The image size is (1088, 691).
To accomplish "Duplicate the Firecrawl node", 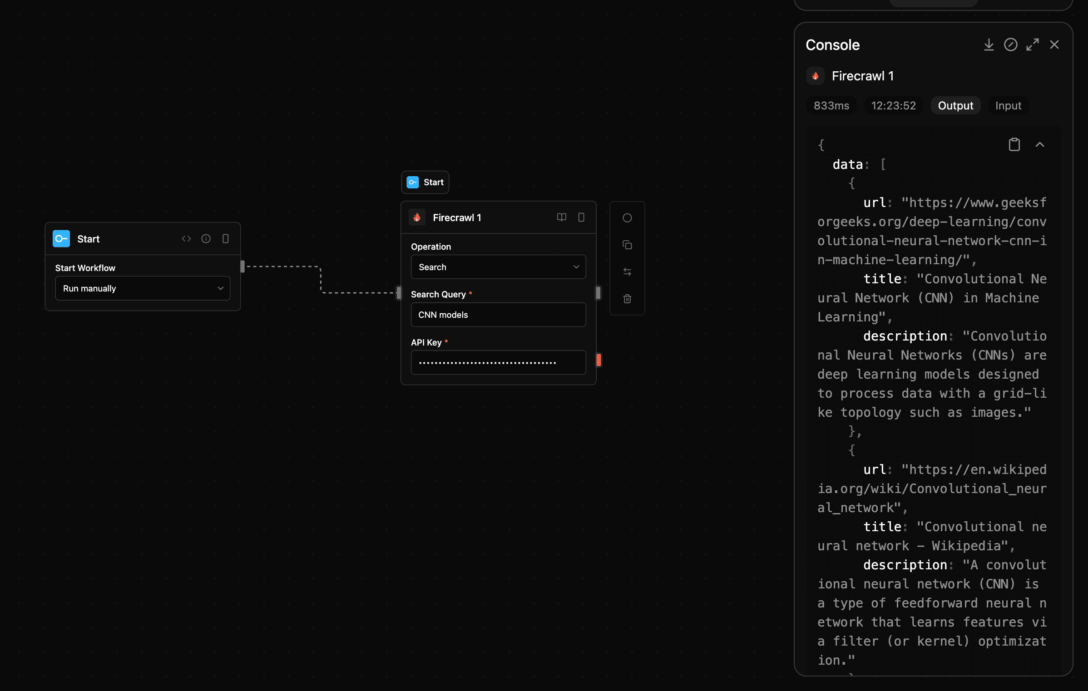I will 627,245.
